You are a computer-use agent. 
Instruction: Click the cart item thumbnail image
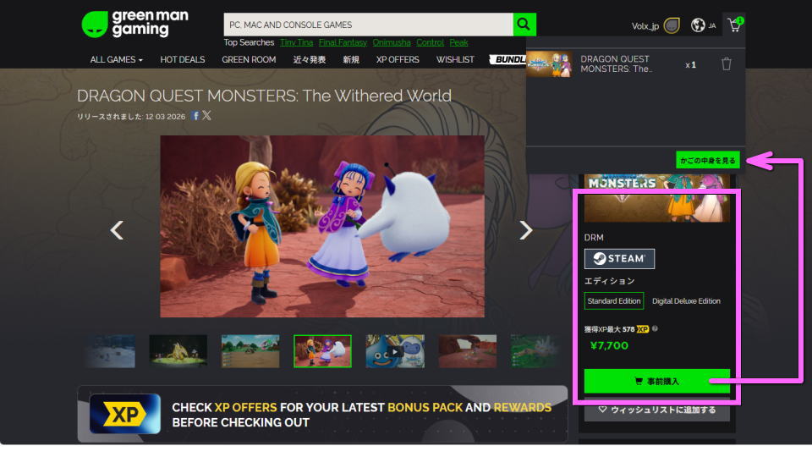point(549,64)
